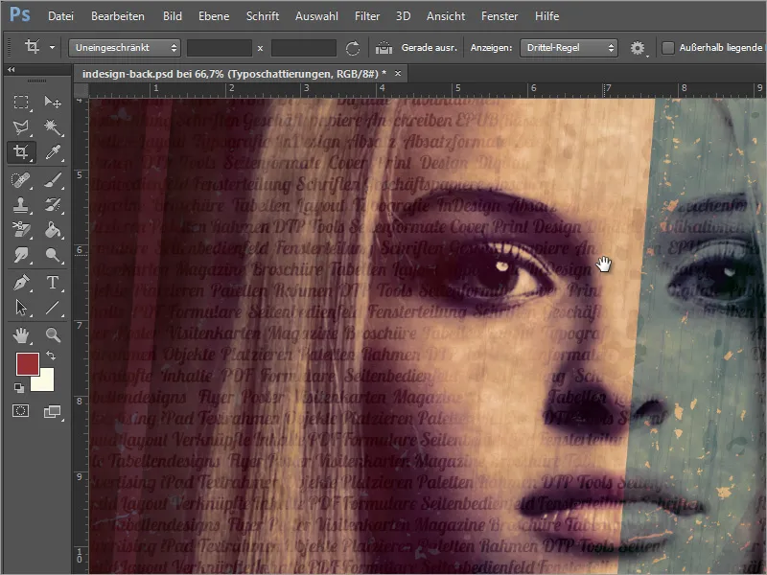Select the Rectangular Marquee tool
Viewport: 767px width, 575px height.
20,102
